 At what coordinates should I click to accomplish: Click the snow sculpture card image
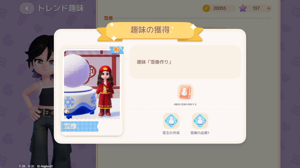92,85
